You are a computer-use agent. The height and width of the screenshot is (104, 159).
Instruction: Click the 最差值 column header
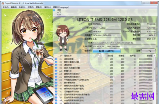(122, 56)
